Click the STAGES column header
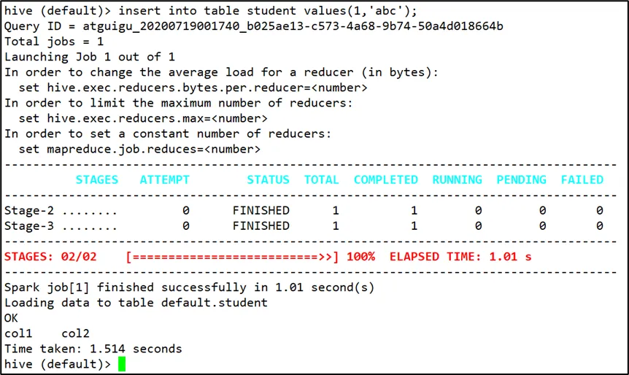This screenshot has height=375, width=629. coord(96,179)
